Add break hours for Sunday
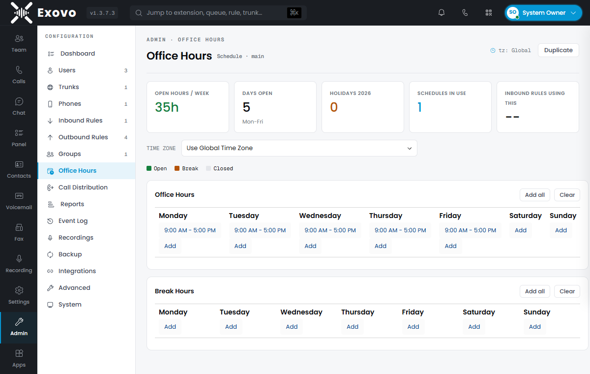Image resolution: width=590 pixels, height=374 pixels. pos(535,327)
